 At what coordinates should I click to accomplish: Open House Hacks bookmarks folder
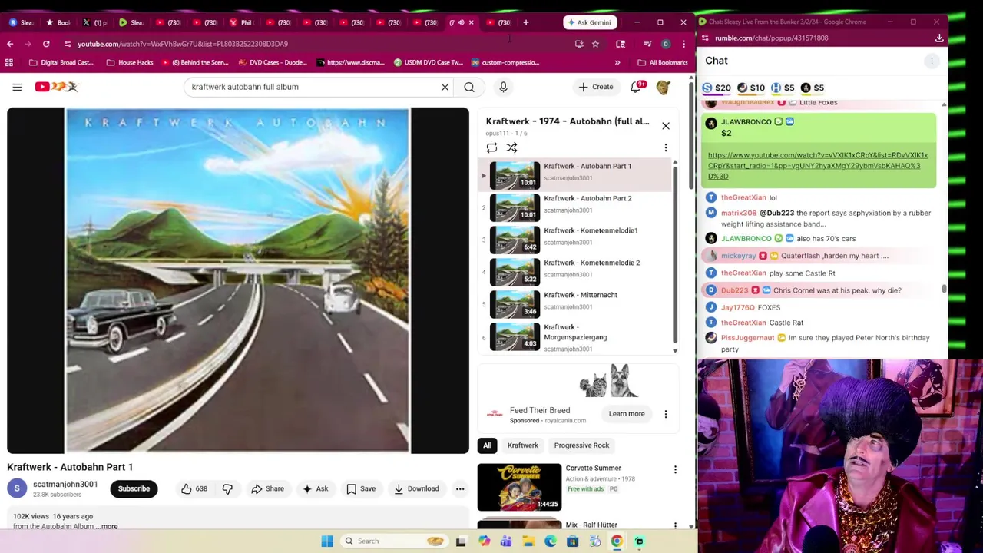(130, 62)
